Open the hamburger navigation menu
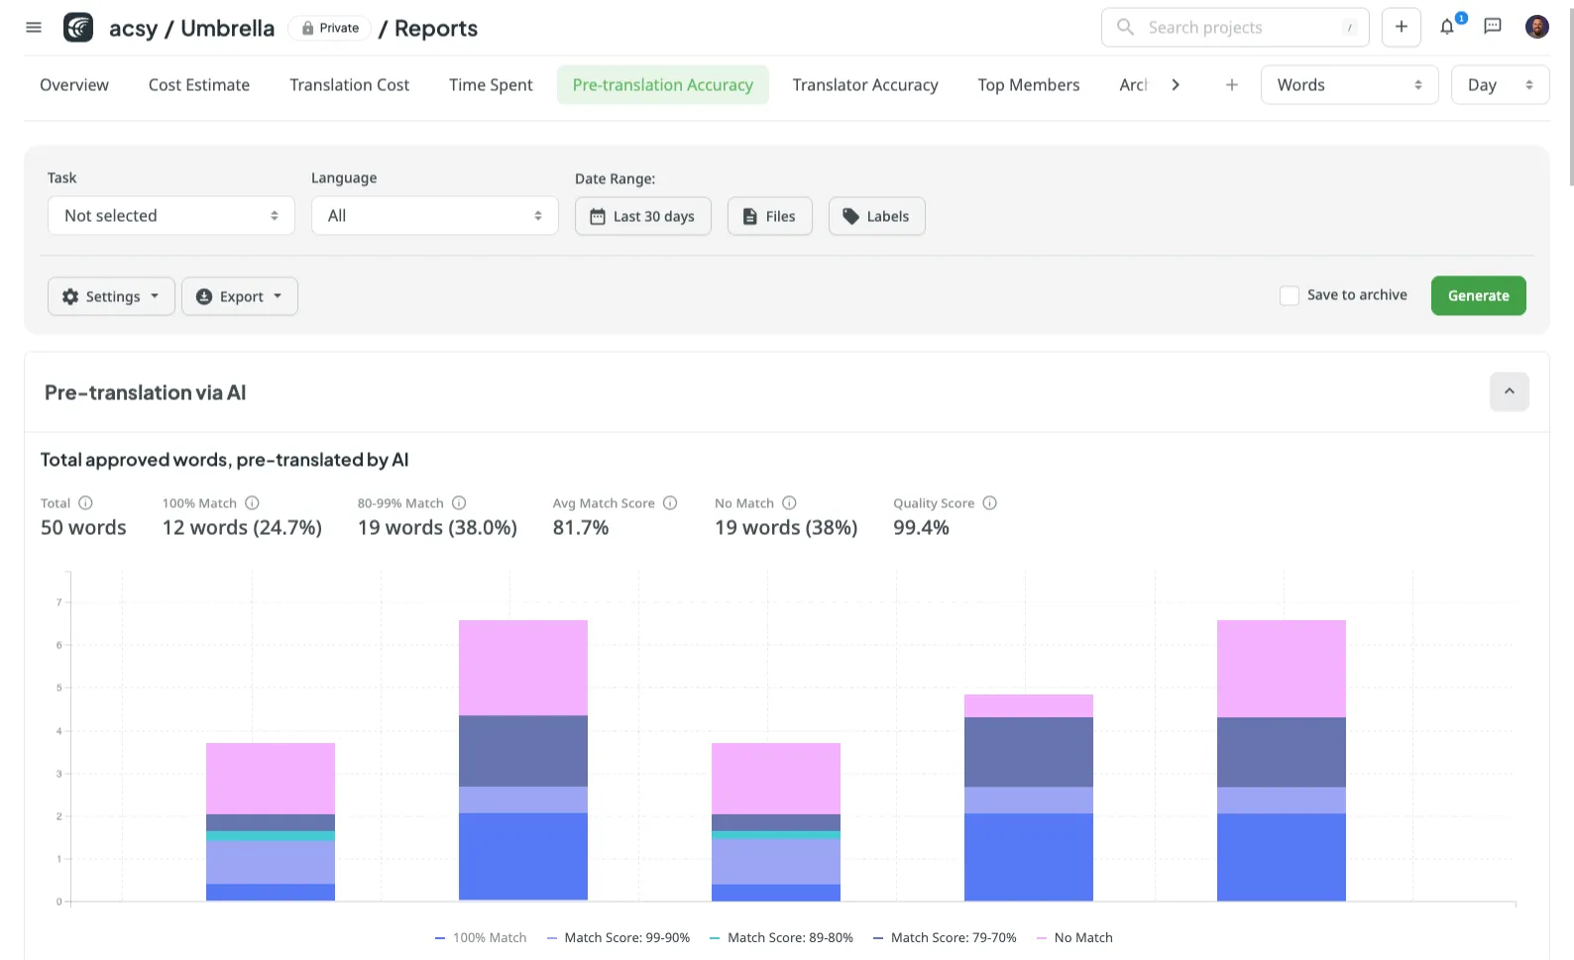The height and width of the screenshot is (960, 1574). [x=34, y=28]
